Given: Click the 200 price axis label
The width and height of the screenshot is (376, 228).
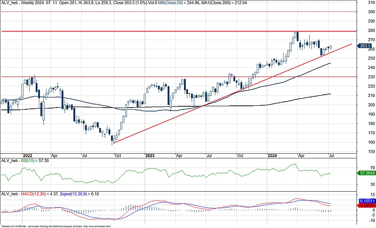Looking at the screenshot, I should pyautogui.click(x=371, y=105).
